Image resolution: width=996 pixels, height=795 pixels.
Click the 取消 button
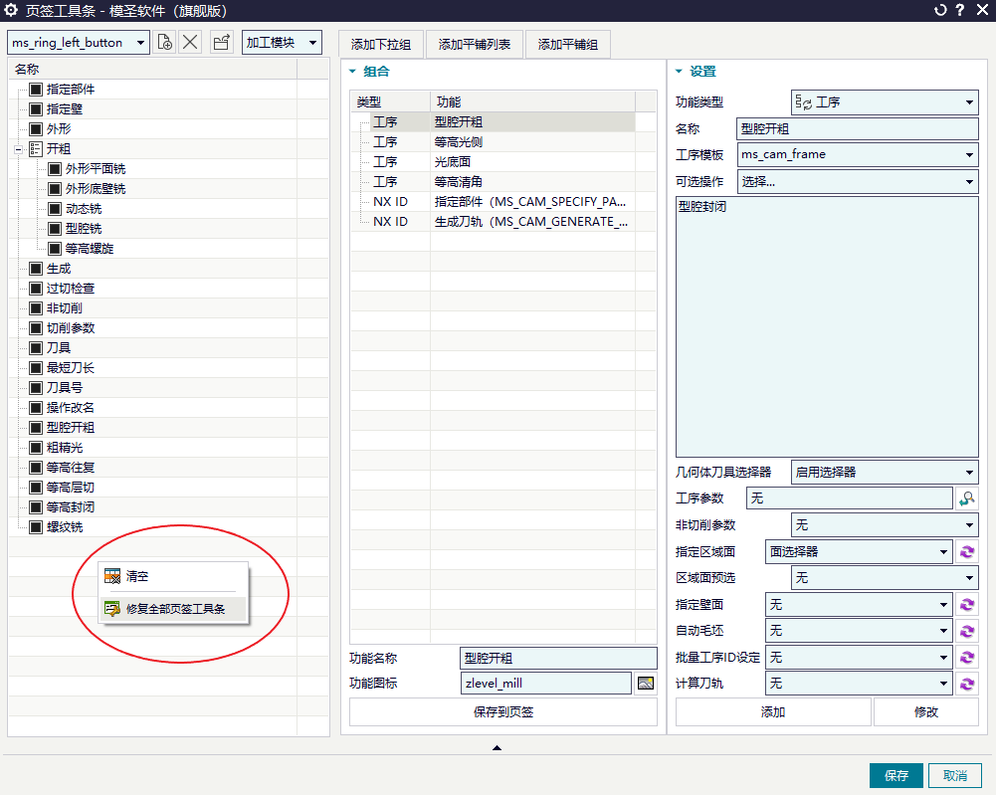pos(955,775)
